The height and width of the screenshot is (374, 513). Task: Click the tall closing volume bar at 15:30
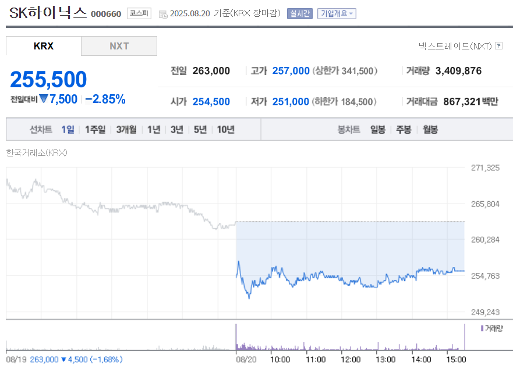465,337
